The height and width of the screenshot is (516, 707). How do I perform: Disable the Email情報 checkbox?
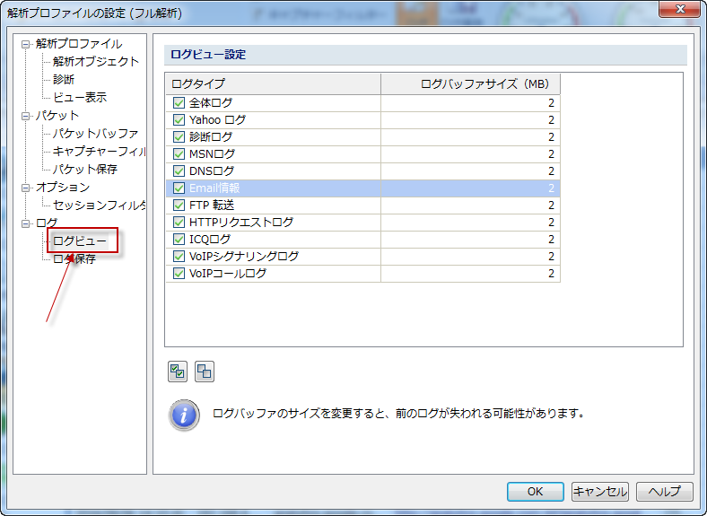click(x=179, y=188)
